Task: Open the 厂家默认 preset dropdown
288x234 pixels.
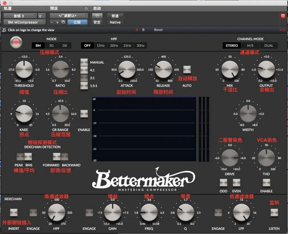Action: [x=69, y=16]
